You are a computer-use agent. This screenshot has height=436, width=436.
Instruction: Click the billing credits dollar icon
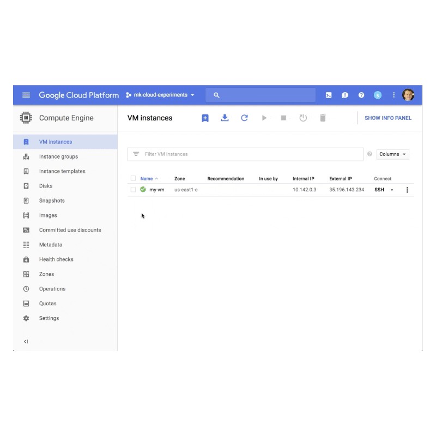(377, 95)
